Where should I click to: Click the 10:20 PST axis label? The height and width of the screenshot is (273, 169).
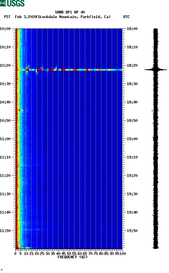click(5, 65)
